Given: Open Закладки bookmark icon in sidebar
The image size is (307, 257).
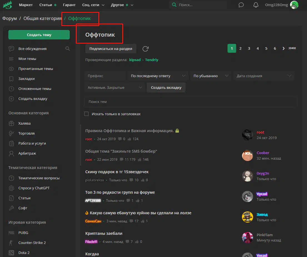Looking at the screenshot, I should [11, 79].
